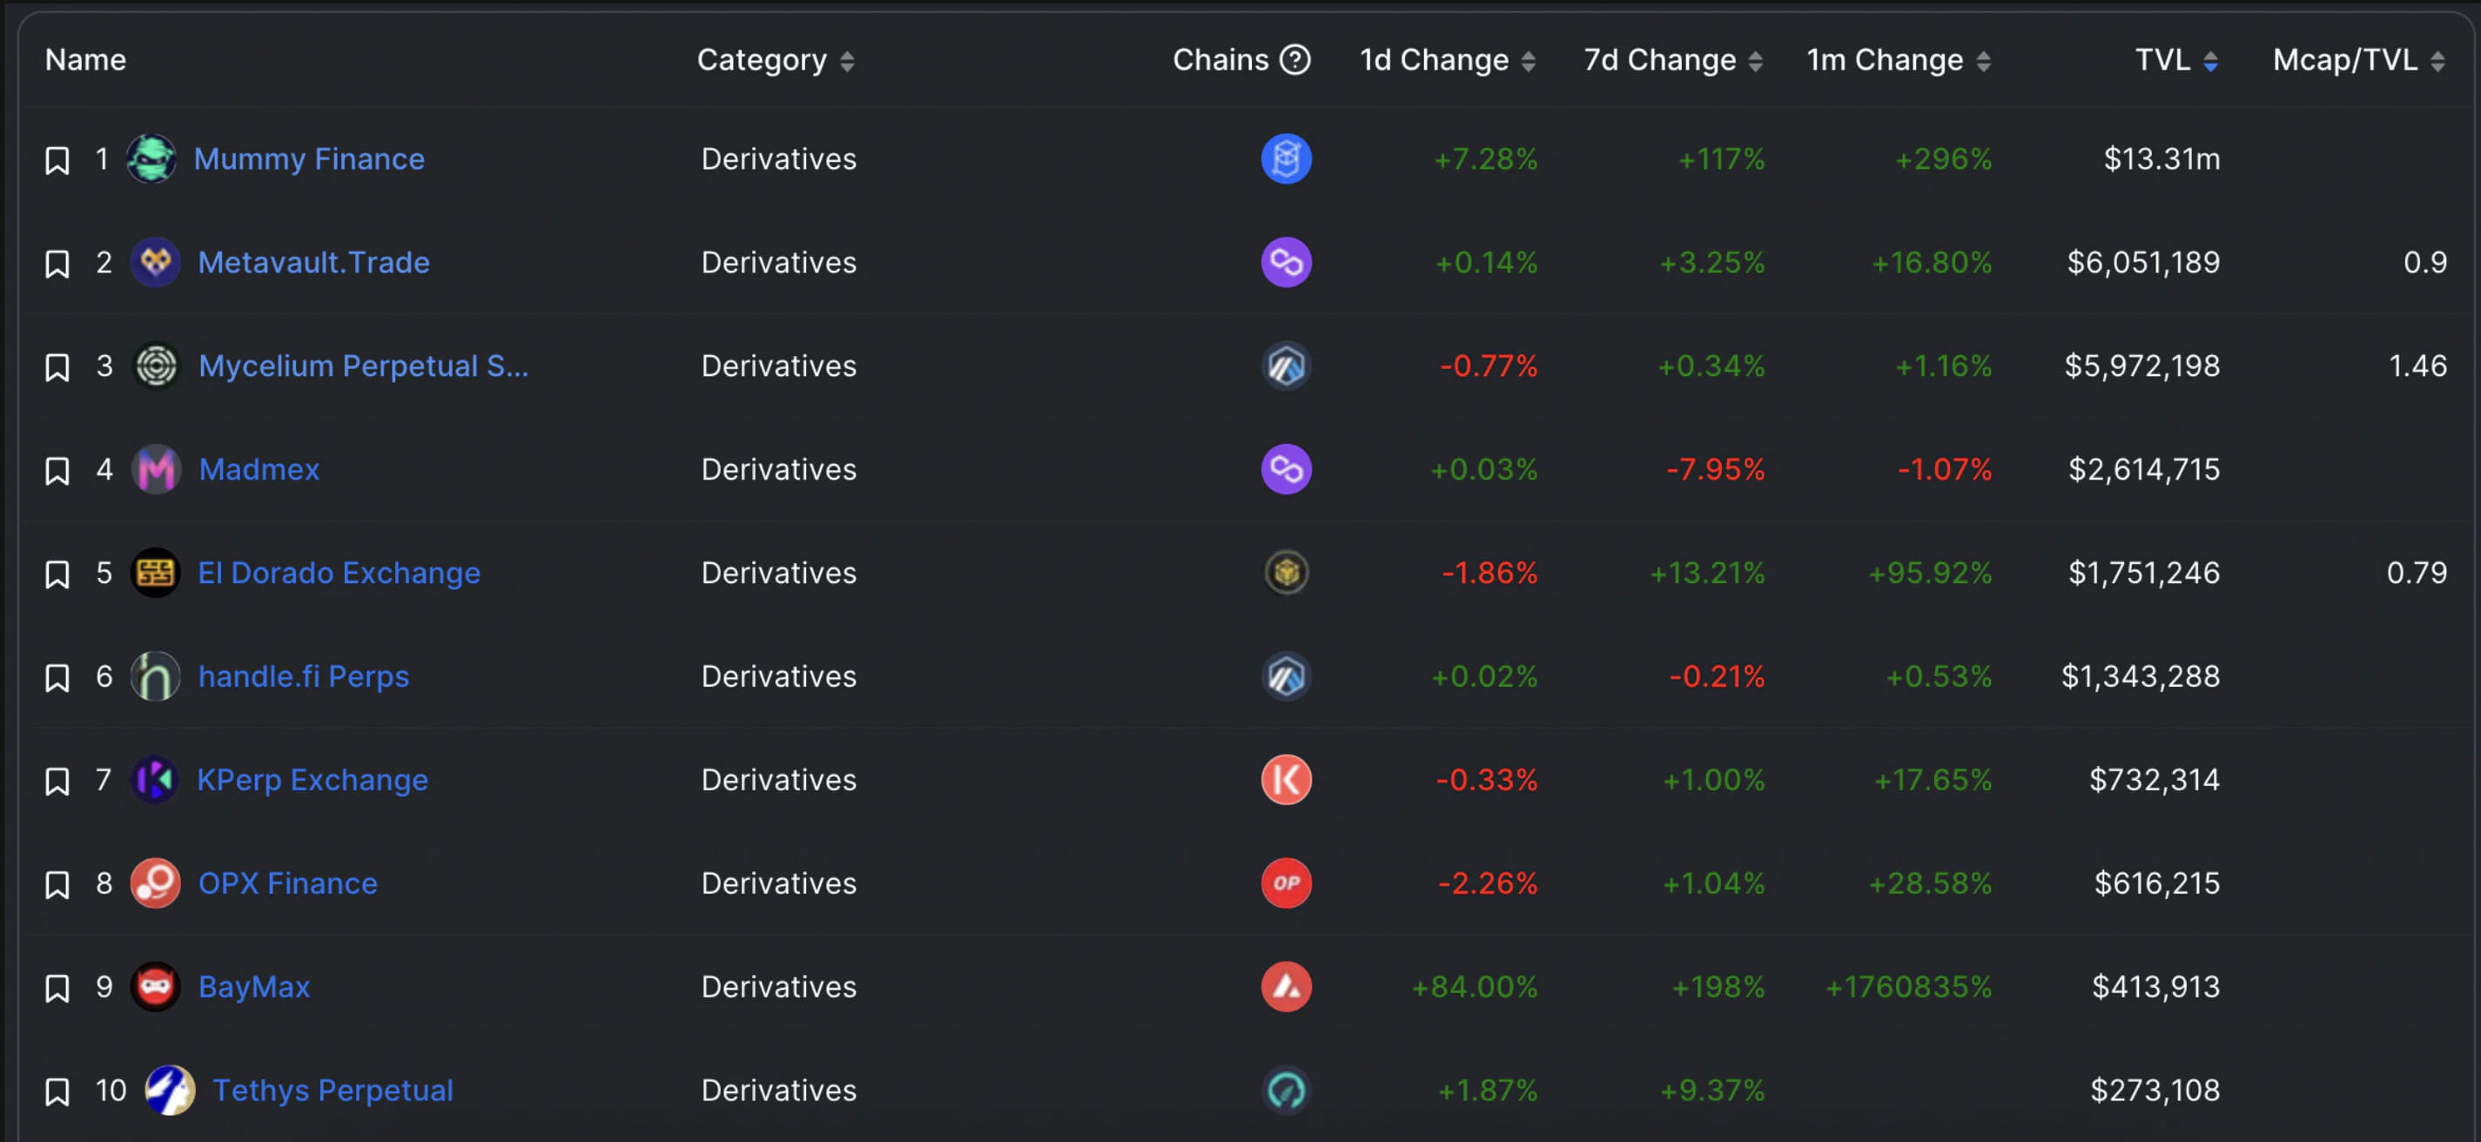This screenshot has width=2481, height=1142.
Task: Click the Arbitrum chain icon for Mycelium
Action: pos(1286,366)
